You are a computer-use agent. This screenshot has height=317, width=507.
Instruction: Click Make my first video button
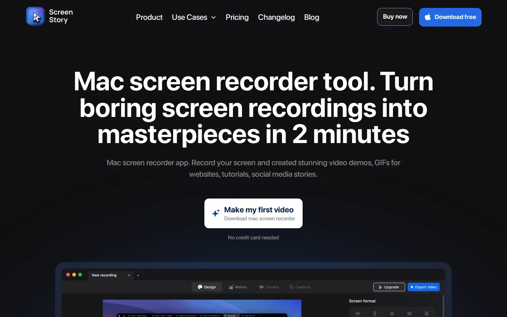click(253, 213)
